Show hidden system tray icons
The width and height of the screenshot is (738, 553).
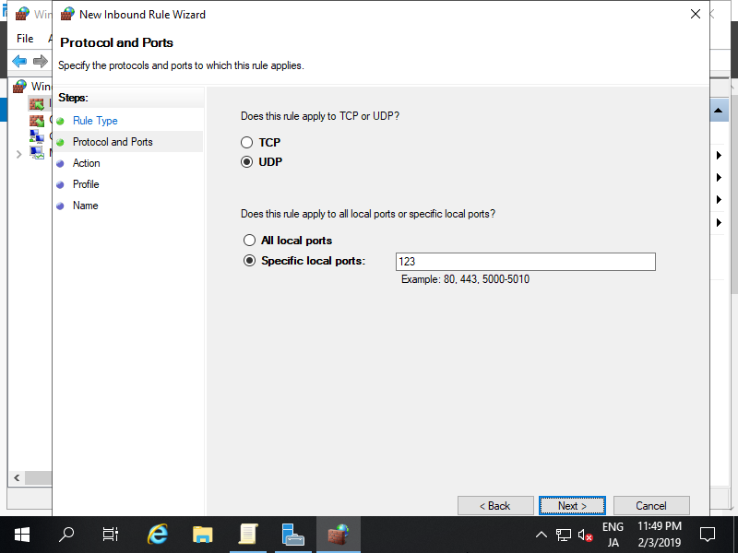click(x=542, y=535)
